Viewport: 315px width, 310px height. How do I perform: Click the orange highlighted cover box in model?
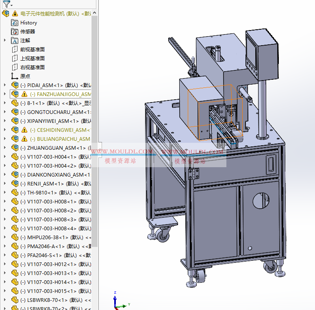click(215, 112)
